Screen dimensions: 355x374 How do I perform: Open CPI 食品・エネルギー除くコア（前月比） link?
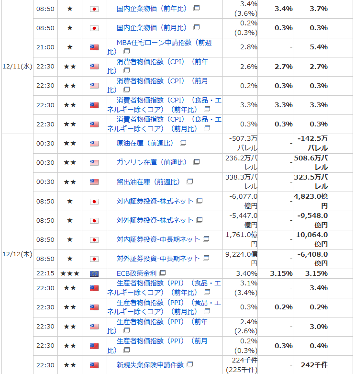(165, 124)
